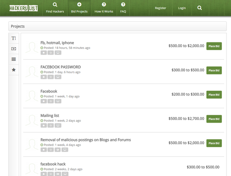This screenshot has width=231, height=176.
Task: Click avatar of Fb, hotmail, iphone poster
Action: pyautogui.click(x=32, y=47)
